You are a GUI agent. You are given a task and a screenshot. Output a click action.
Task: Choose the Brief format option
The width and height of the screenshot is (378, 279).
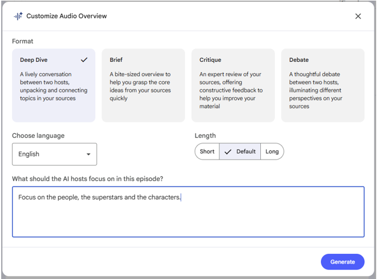pyautogui.click(x=143, y=85)
